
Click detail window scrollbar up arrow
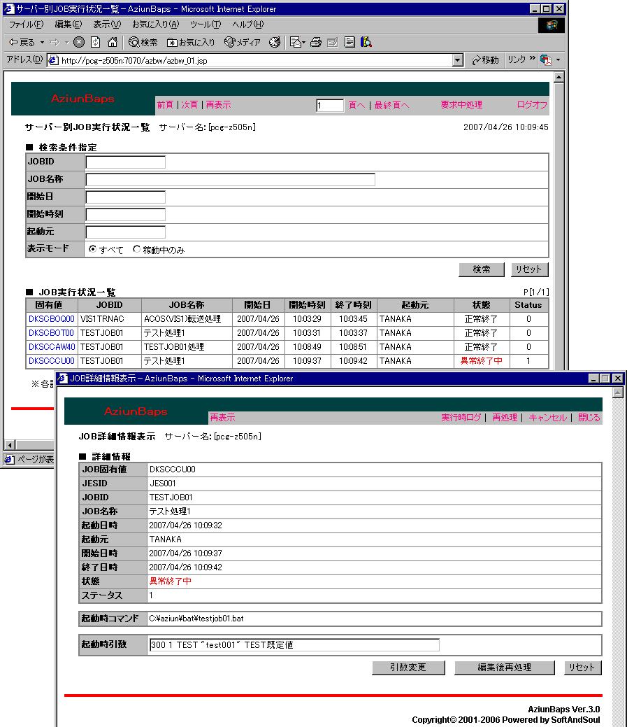[618, 393]
